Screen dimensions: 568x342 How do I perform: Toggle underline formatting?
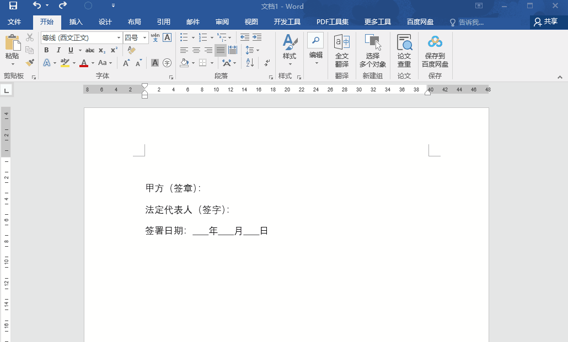click(x=71, y=50)
